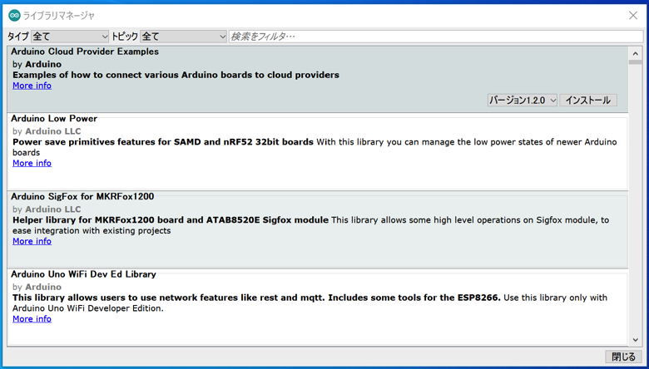The width and height of the screenshot is (649, 369).
Task: Click the Helper library for MKRFox1200 description
Action: coord(170,220)
